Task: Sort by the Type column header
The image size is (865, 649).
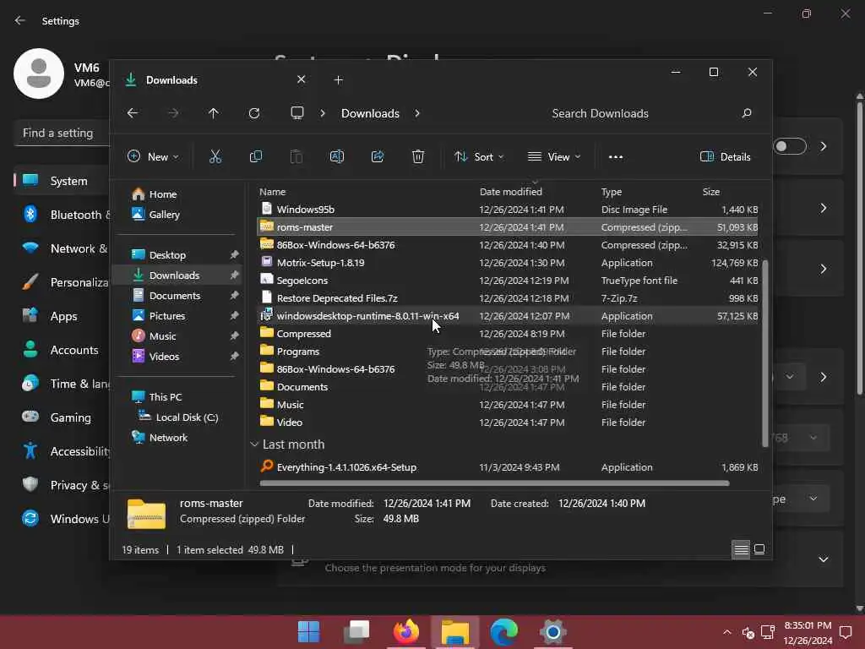Action: (612, 192)
